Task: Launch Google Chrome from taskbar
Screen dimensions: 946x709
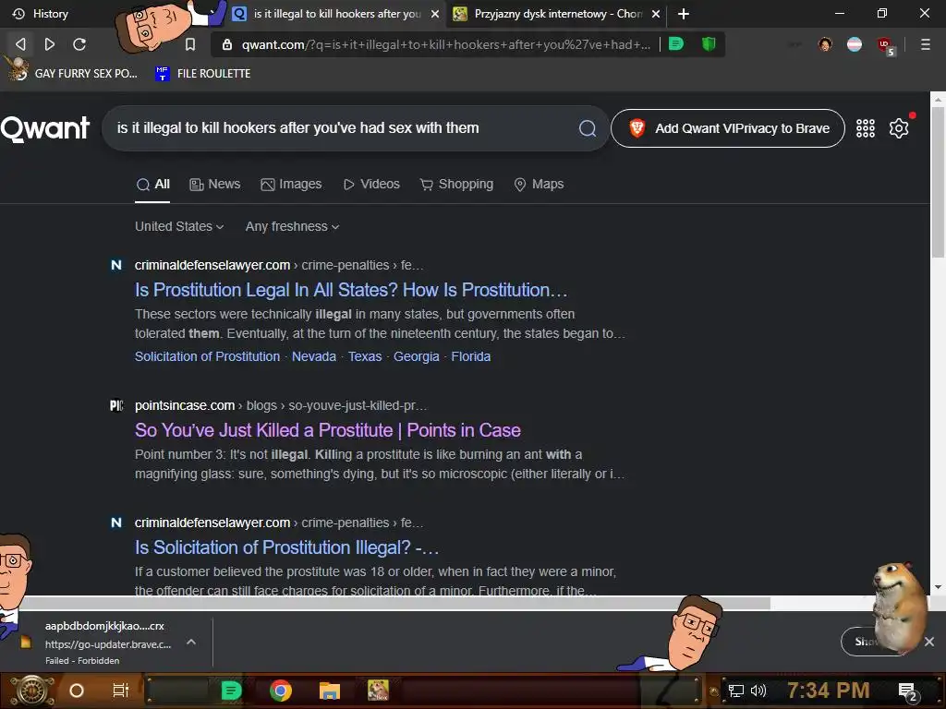Action: click(281, 691)
